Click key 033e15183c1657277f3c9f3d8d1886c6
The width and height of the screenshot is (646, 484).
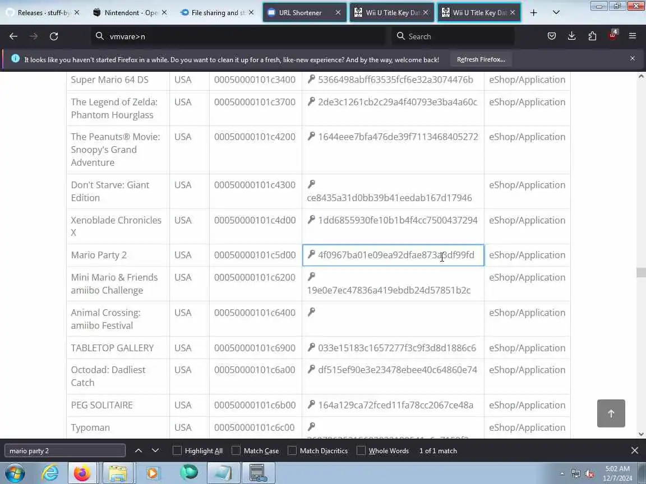pyautogui.click(x=397, y=348)
